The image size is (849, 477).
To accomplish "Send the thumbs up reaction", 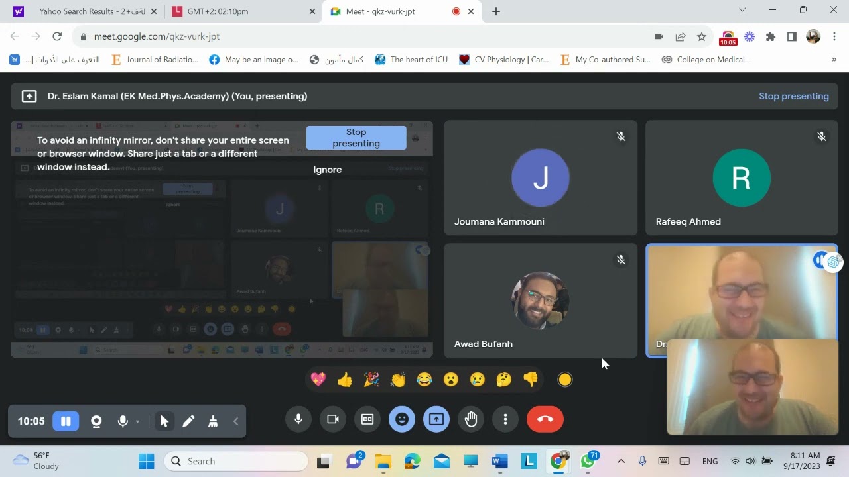I will pyautogui.click(x=345, y=380).
